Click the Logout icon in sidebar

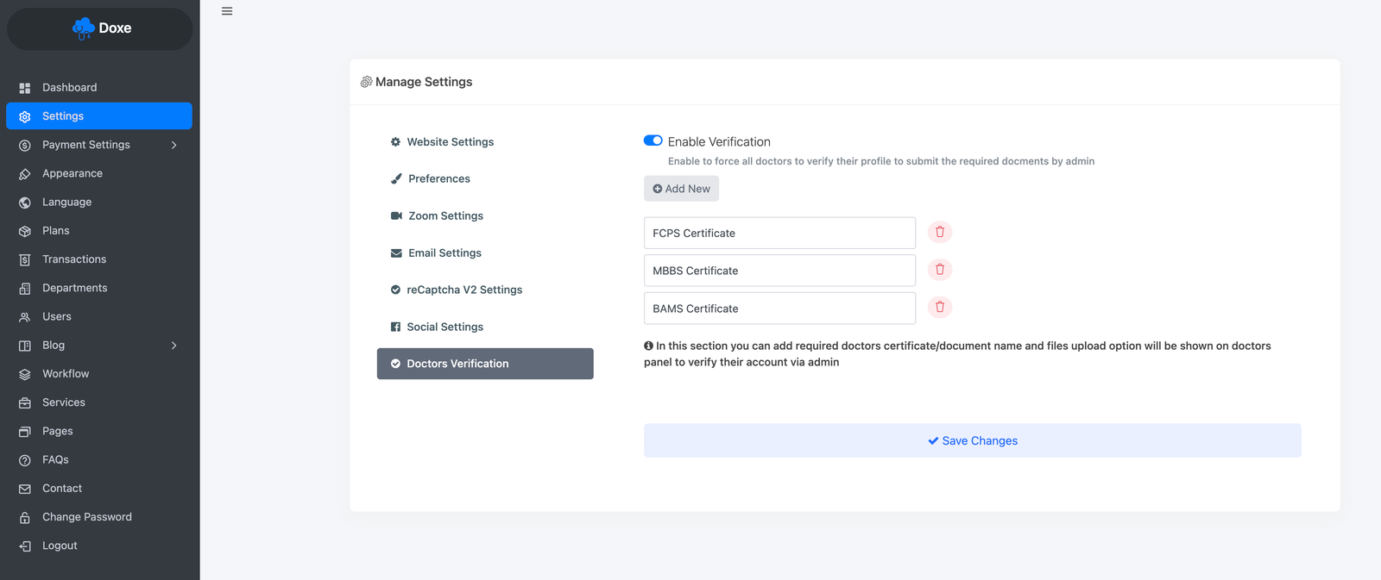[25, 546]
